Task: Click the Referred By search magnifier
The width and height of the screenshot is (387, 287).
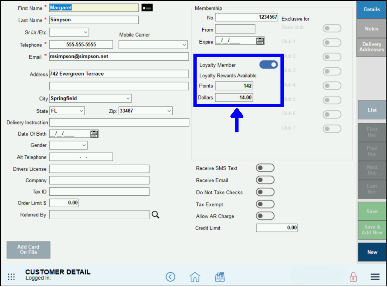Action: (155, 215)
